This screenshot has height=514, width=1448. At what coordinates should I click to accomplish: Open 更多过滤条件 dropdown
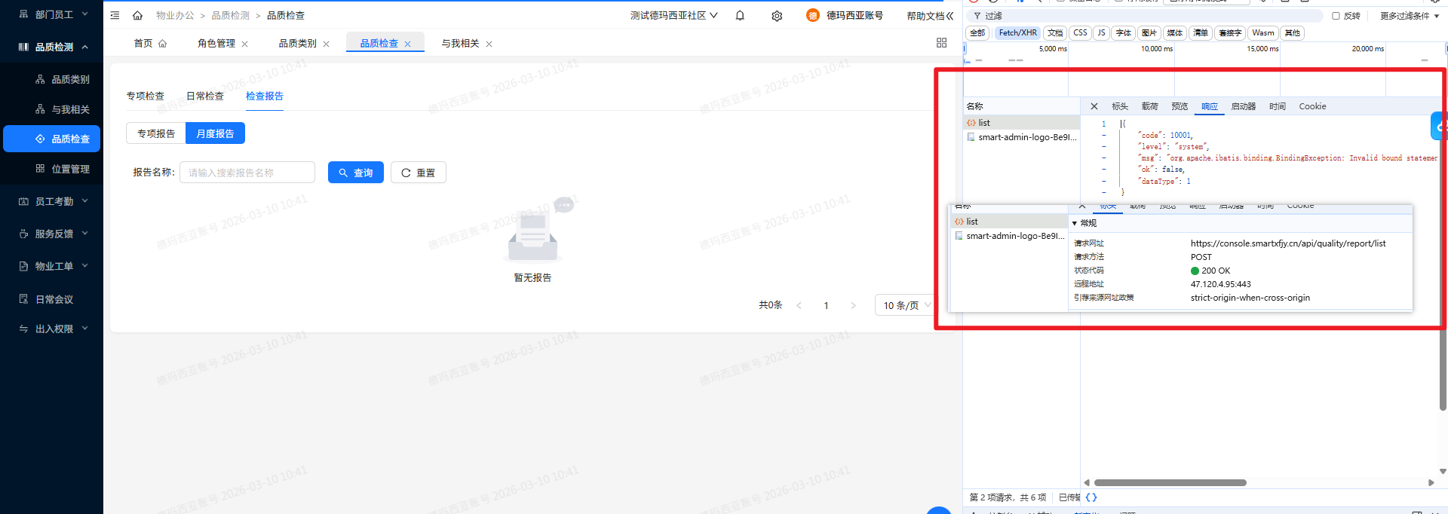(x=1410, y=16)
